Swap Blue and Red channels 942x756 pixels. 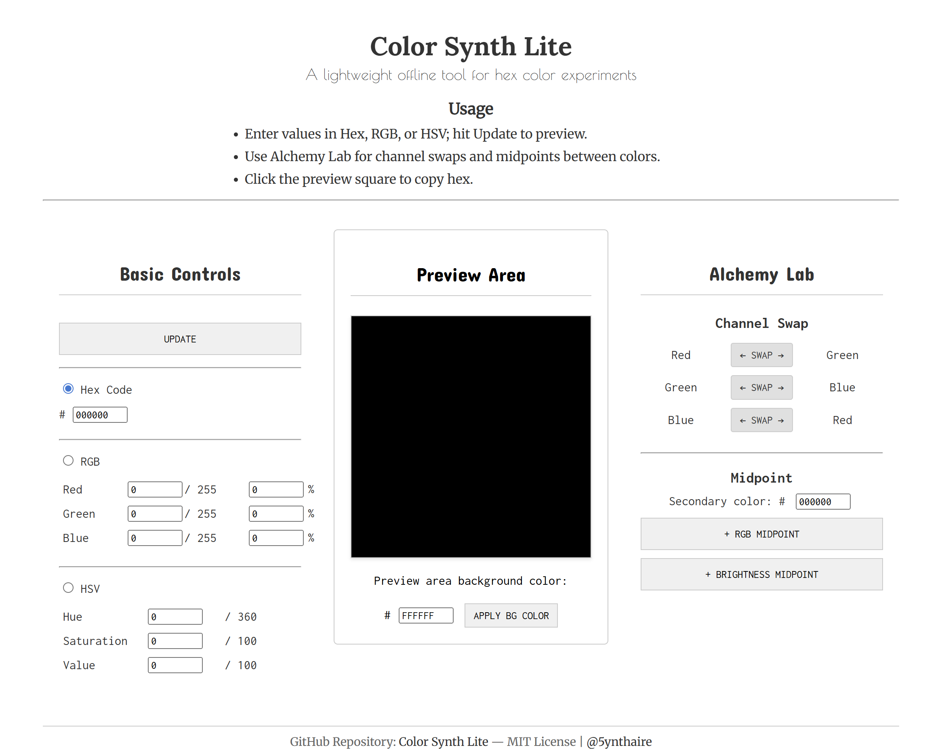pos(761,420)
